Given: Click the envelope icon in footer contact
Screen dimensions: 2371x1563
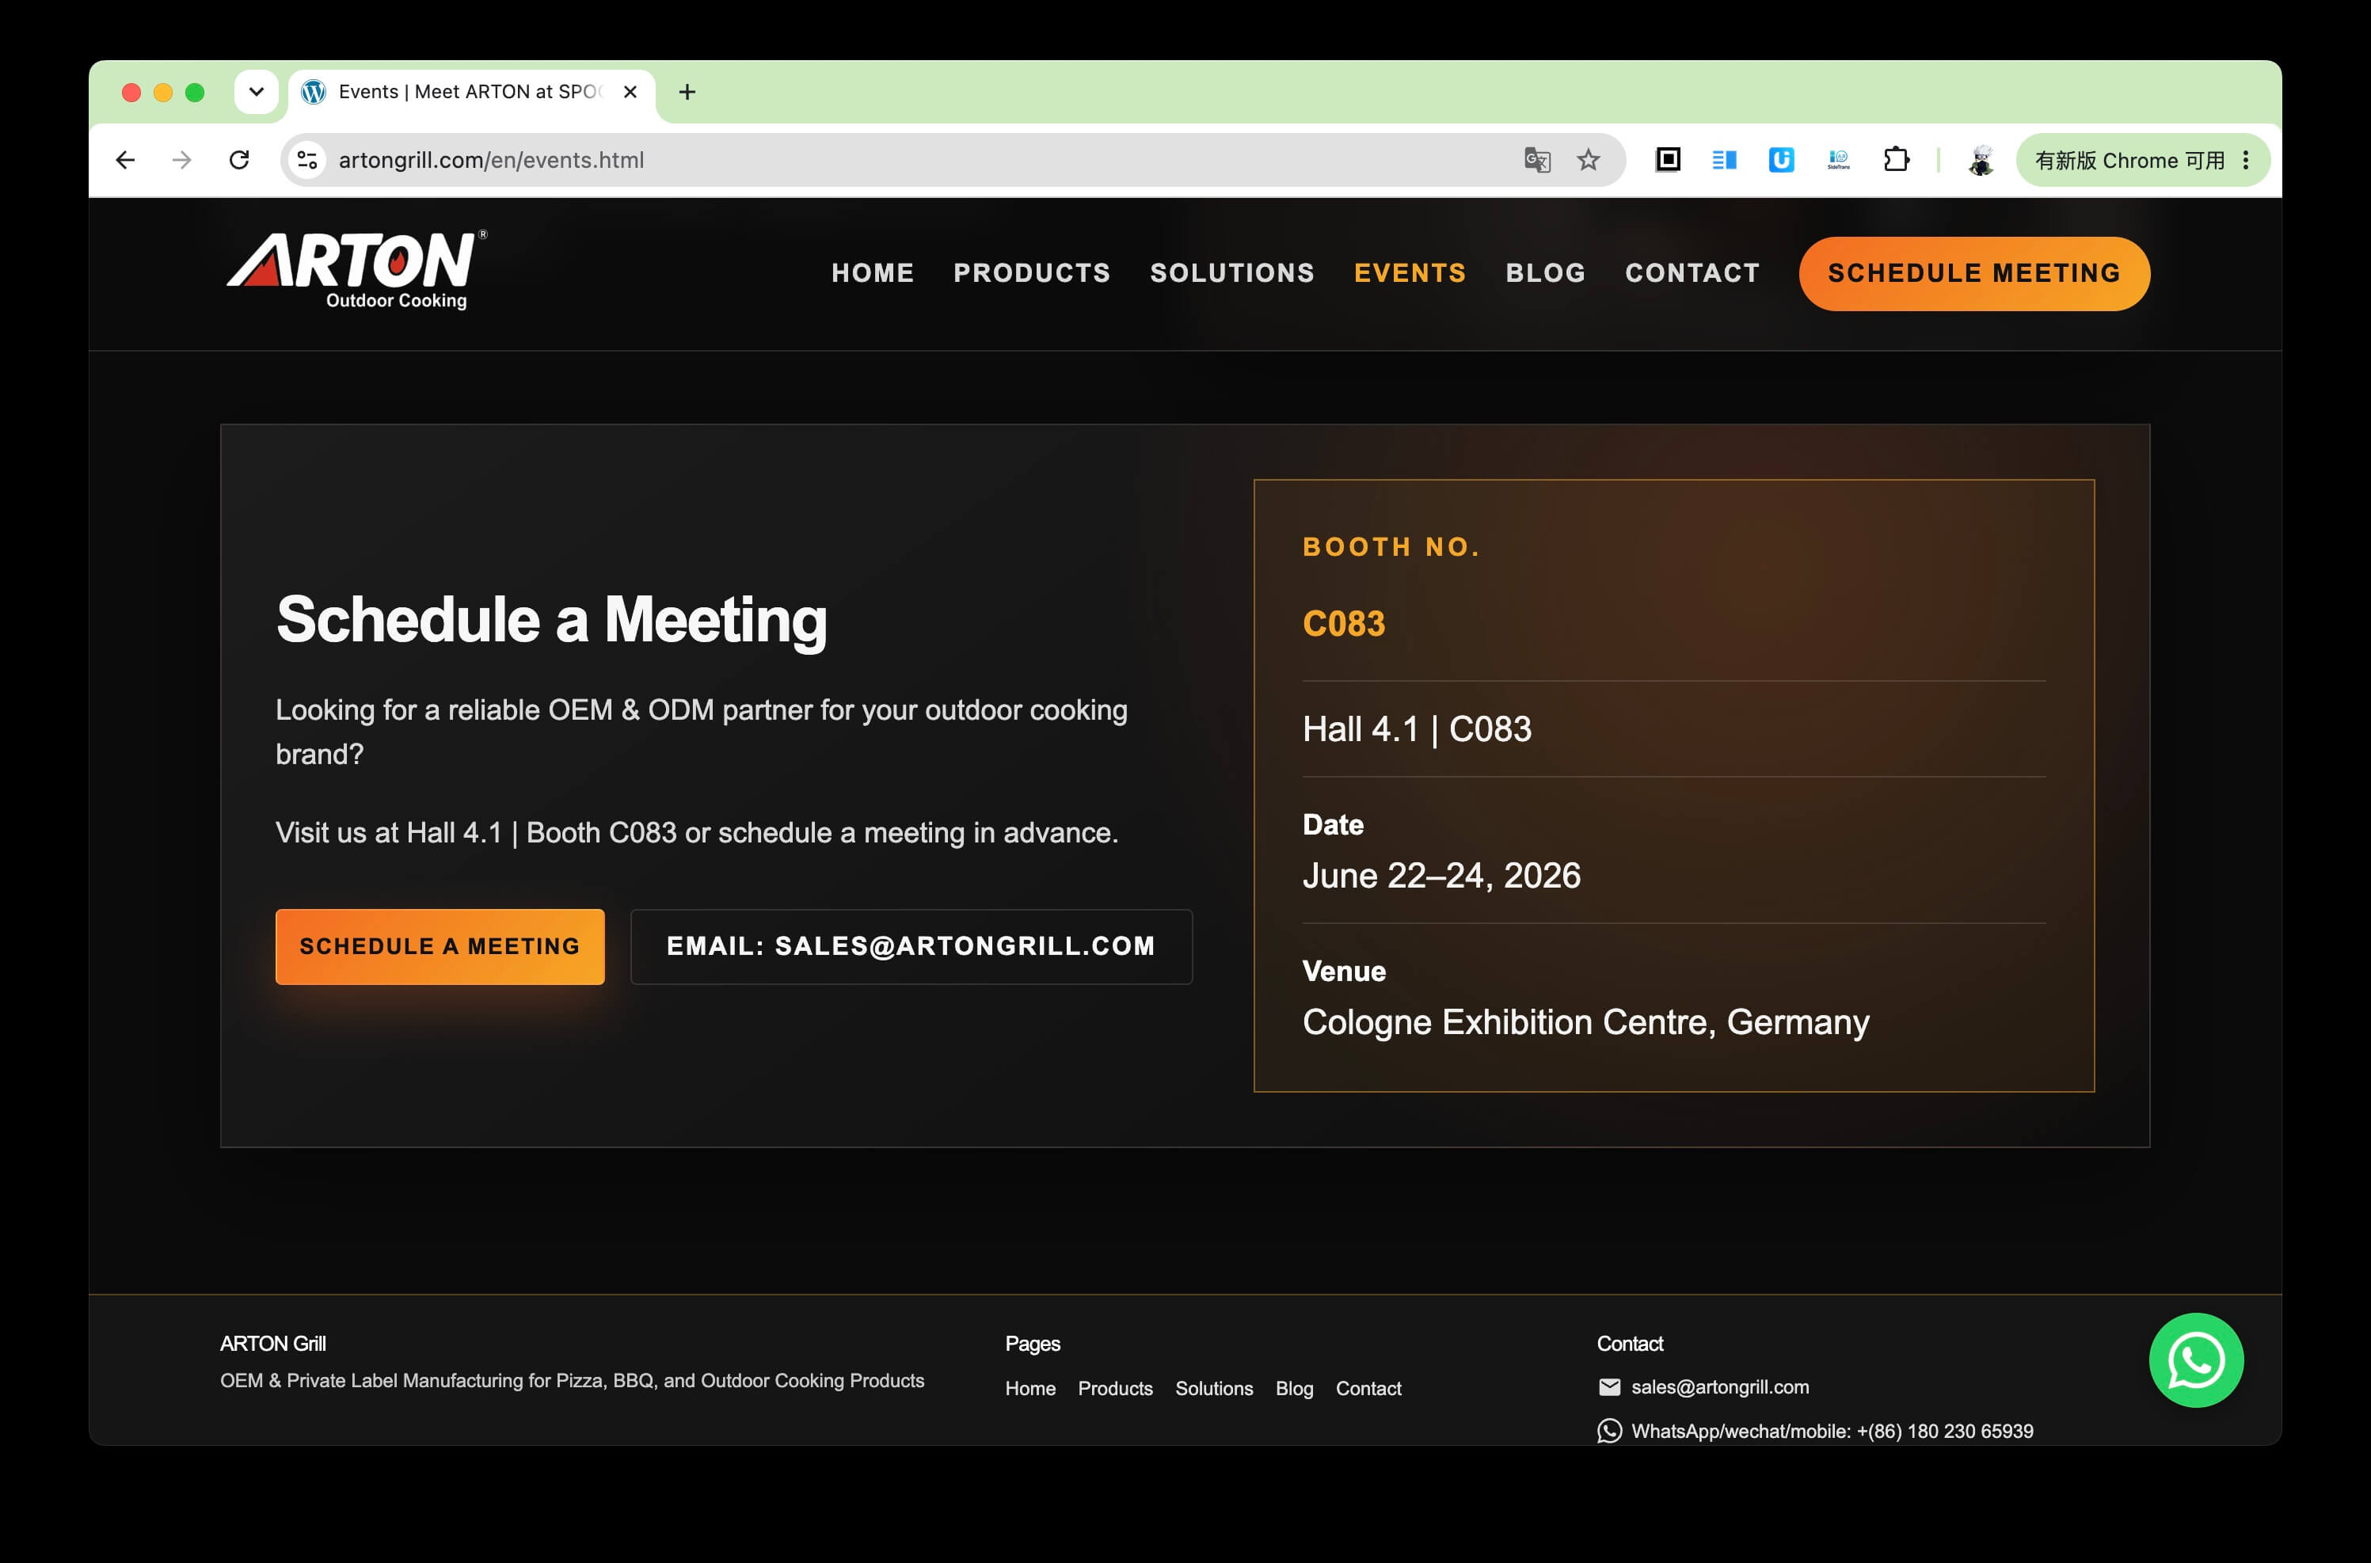Looking at the screenshot, I should [1609, 1386].
